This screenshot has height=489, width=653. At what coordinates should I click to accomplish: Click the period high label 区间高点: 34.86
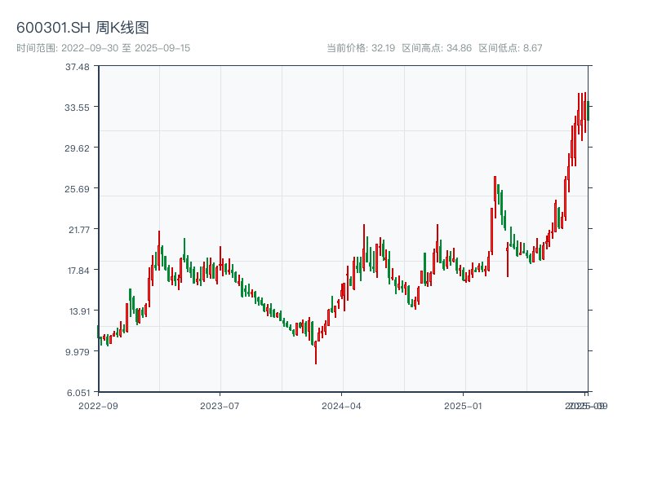click(437, 48)
